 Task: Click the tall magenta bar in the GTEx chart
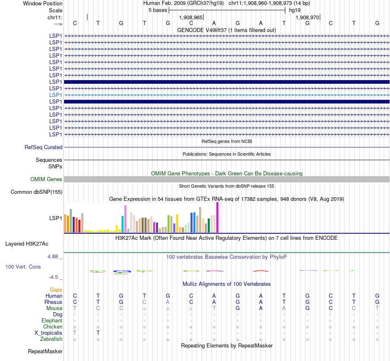pos(218,217)
